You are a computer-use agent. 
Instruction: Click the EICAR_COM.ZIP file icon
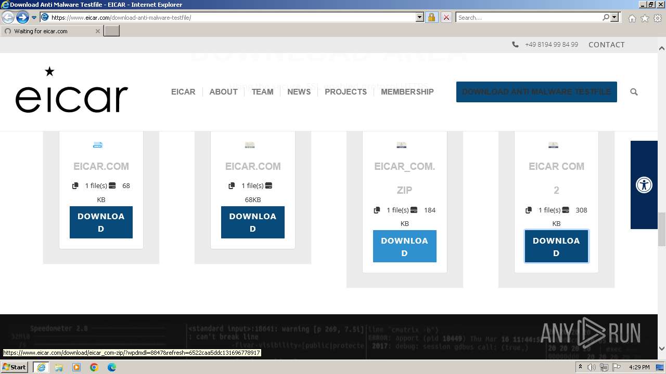pyautogui.click(x=401, y=145)
